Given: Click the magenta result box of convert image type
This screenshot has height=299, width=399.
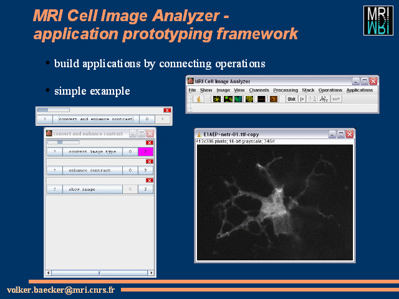Looking at the screenshot, I should [145, 151].
